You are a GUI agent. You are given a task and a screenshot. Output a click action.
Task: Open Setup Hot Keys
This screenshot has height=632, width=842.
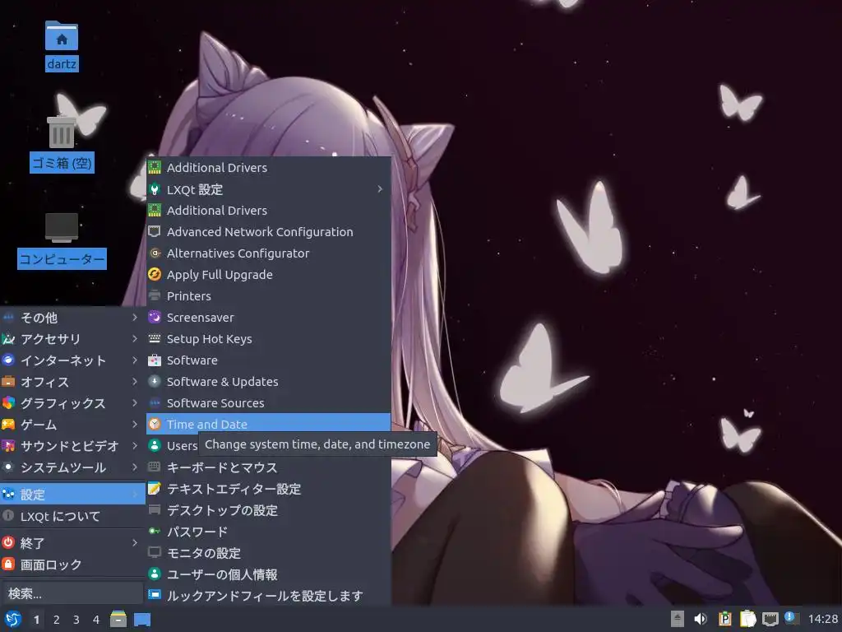[269, 339]
